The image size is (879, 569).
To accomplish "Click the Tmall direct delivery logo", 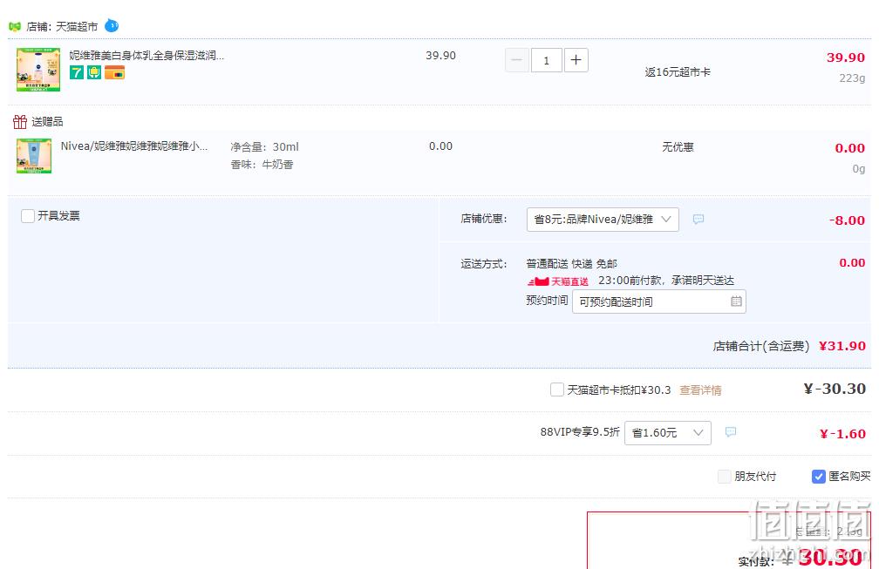I will pos(558,281).
